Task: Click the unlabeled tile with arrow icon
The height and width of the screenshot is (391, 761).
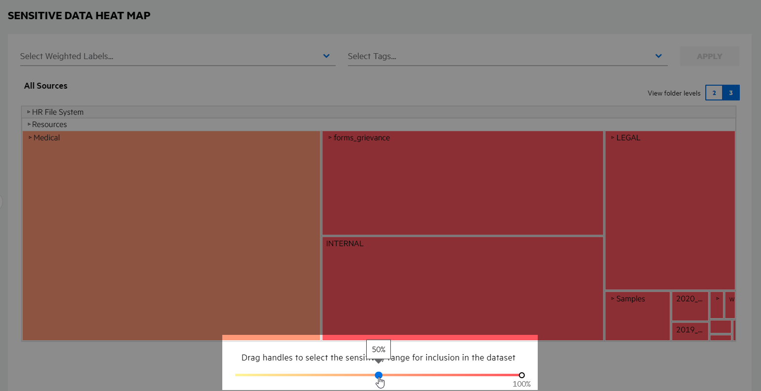Action: tap(717, 299)
